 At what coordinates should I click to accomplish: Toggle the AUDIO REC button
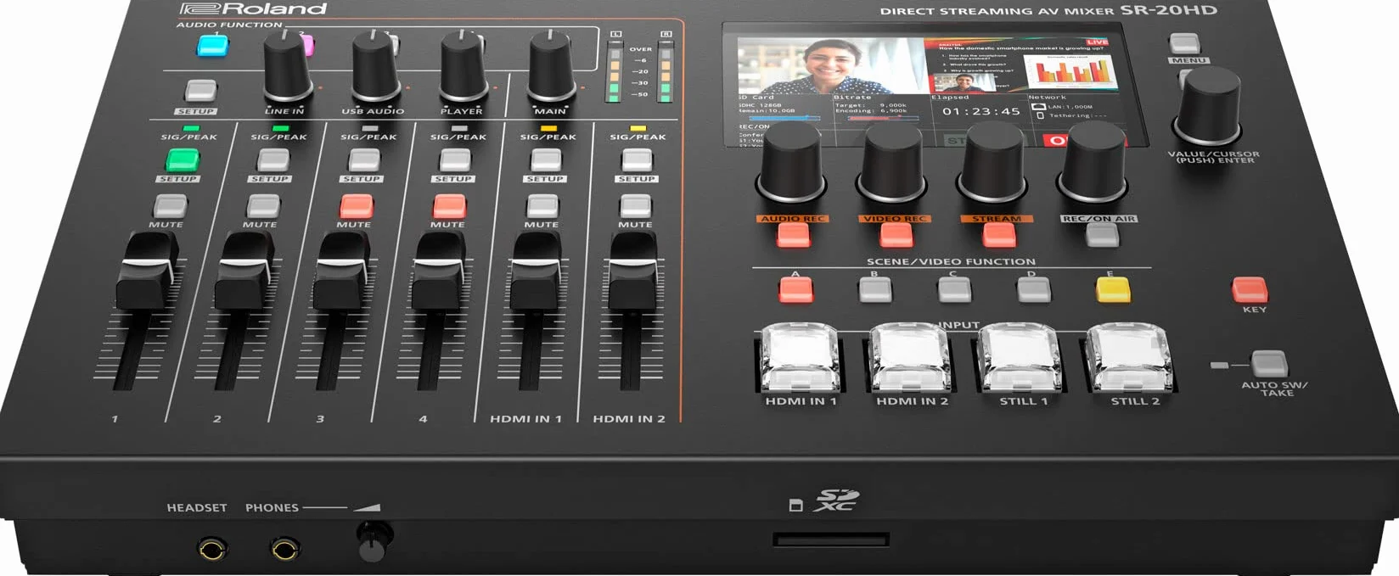[x=794, y=235]
